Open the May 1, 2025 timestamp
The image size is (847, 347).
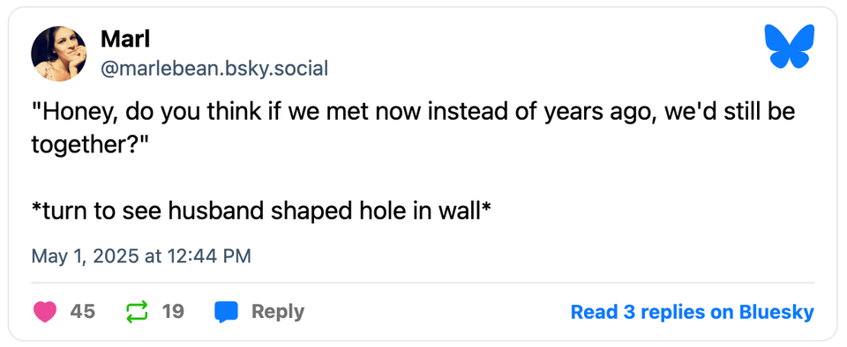(141, 255)
